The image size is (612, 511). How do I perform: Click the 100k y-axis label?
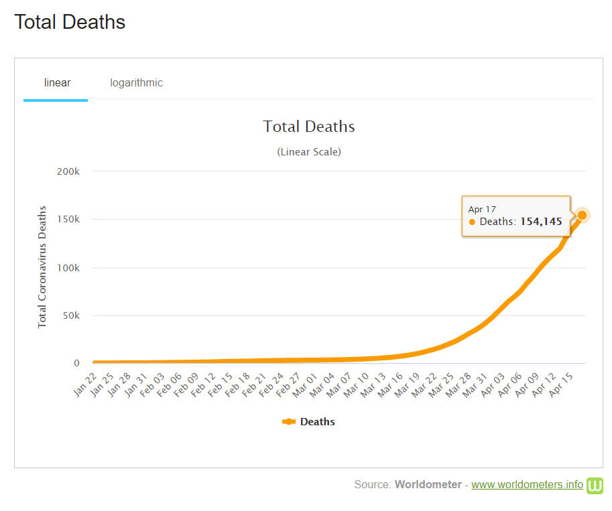click(x=68, y=268)
